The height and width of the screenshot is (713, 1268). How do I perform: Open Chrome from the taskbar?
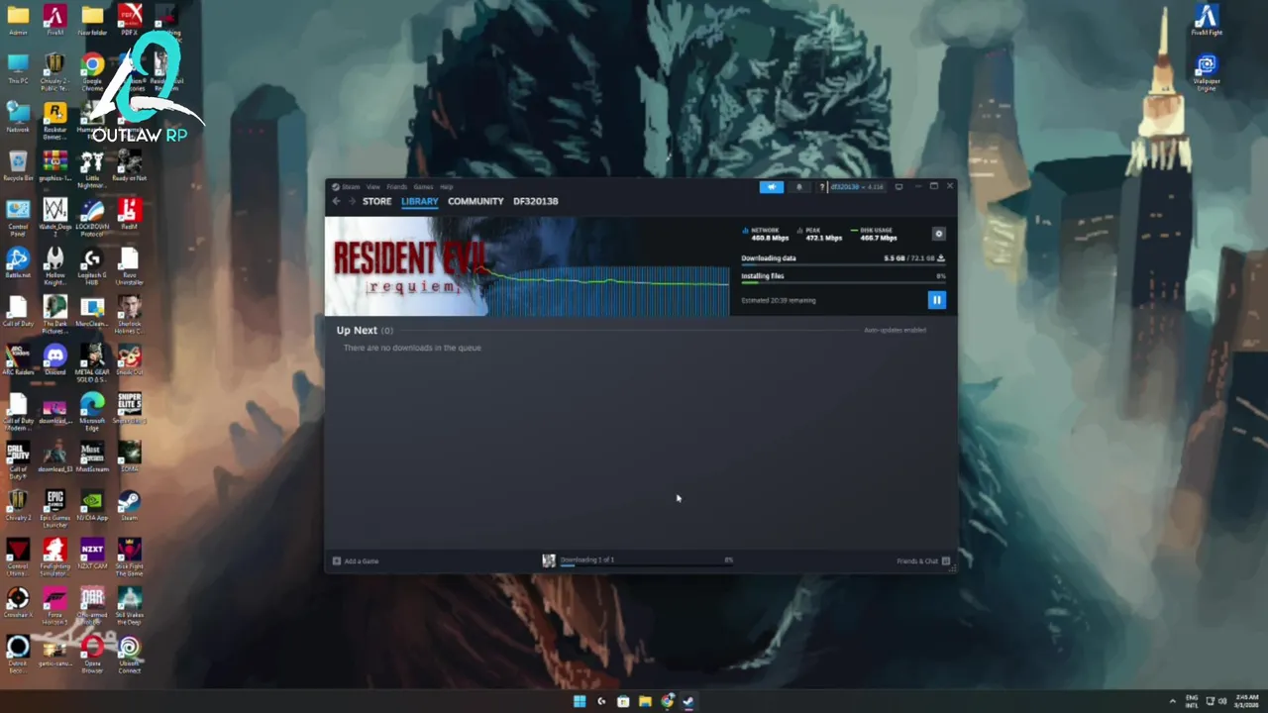pyautogui.click(x=667, y=701)
